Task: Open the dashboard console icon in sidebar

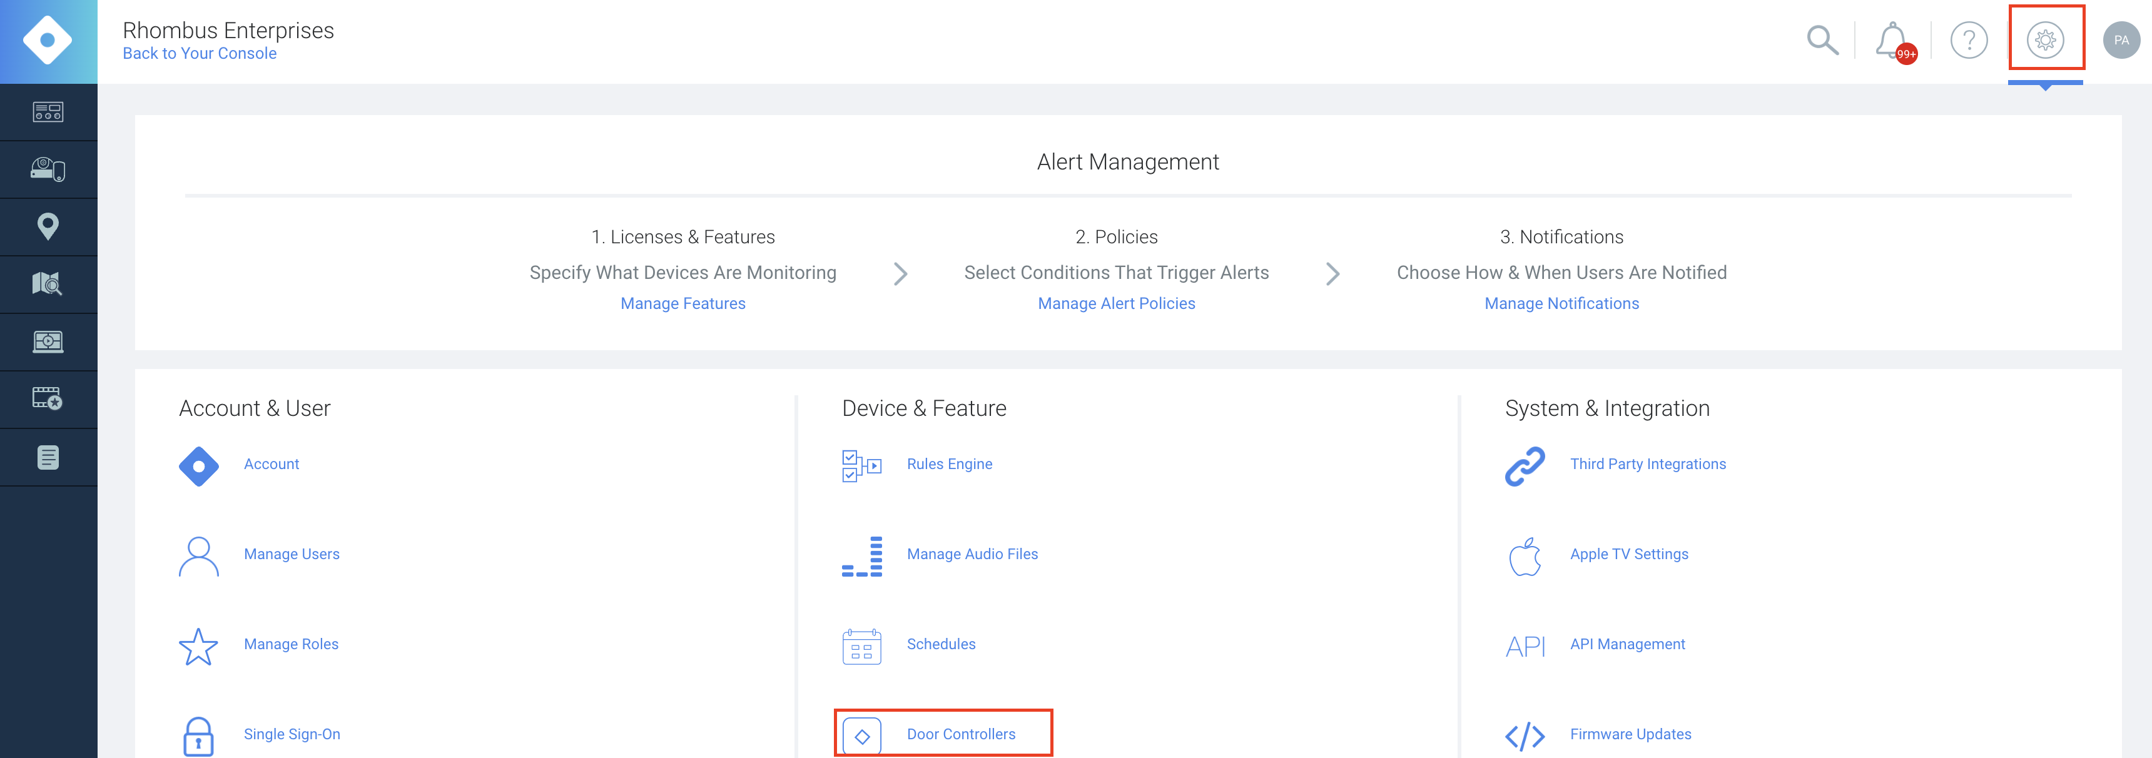Action: [x=48, y=112]
